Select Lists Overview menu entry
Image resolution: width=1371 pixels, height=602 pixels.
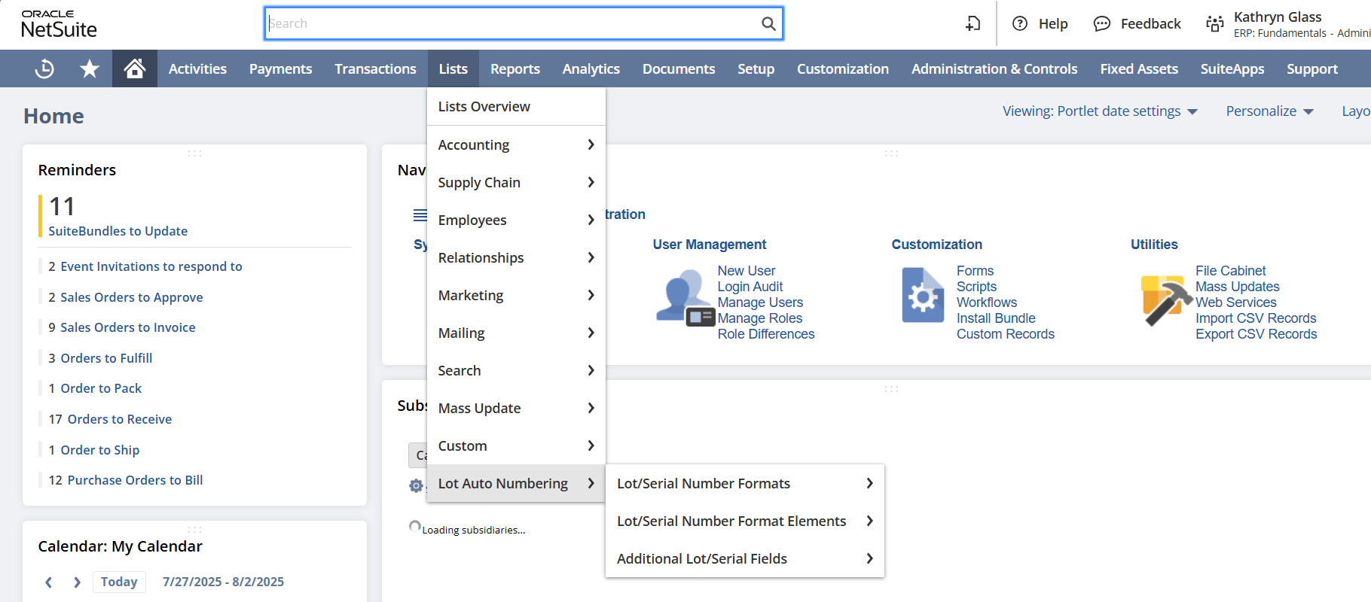click(x=484, y=107)
